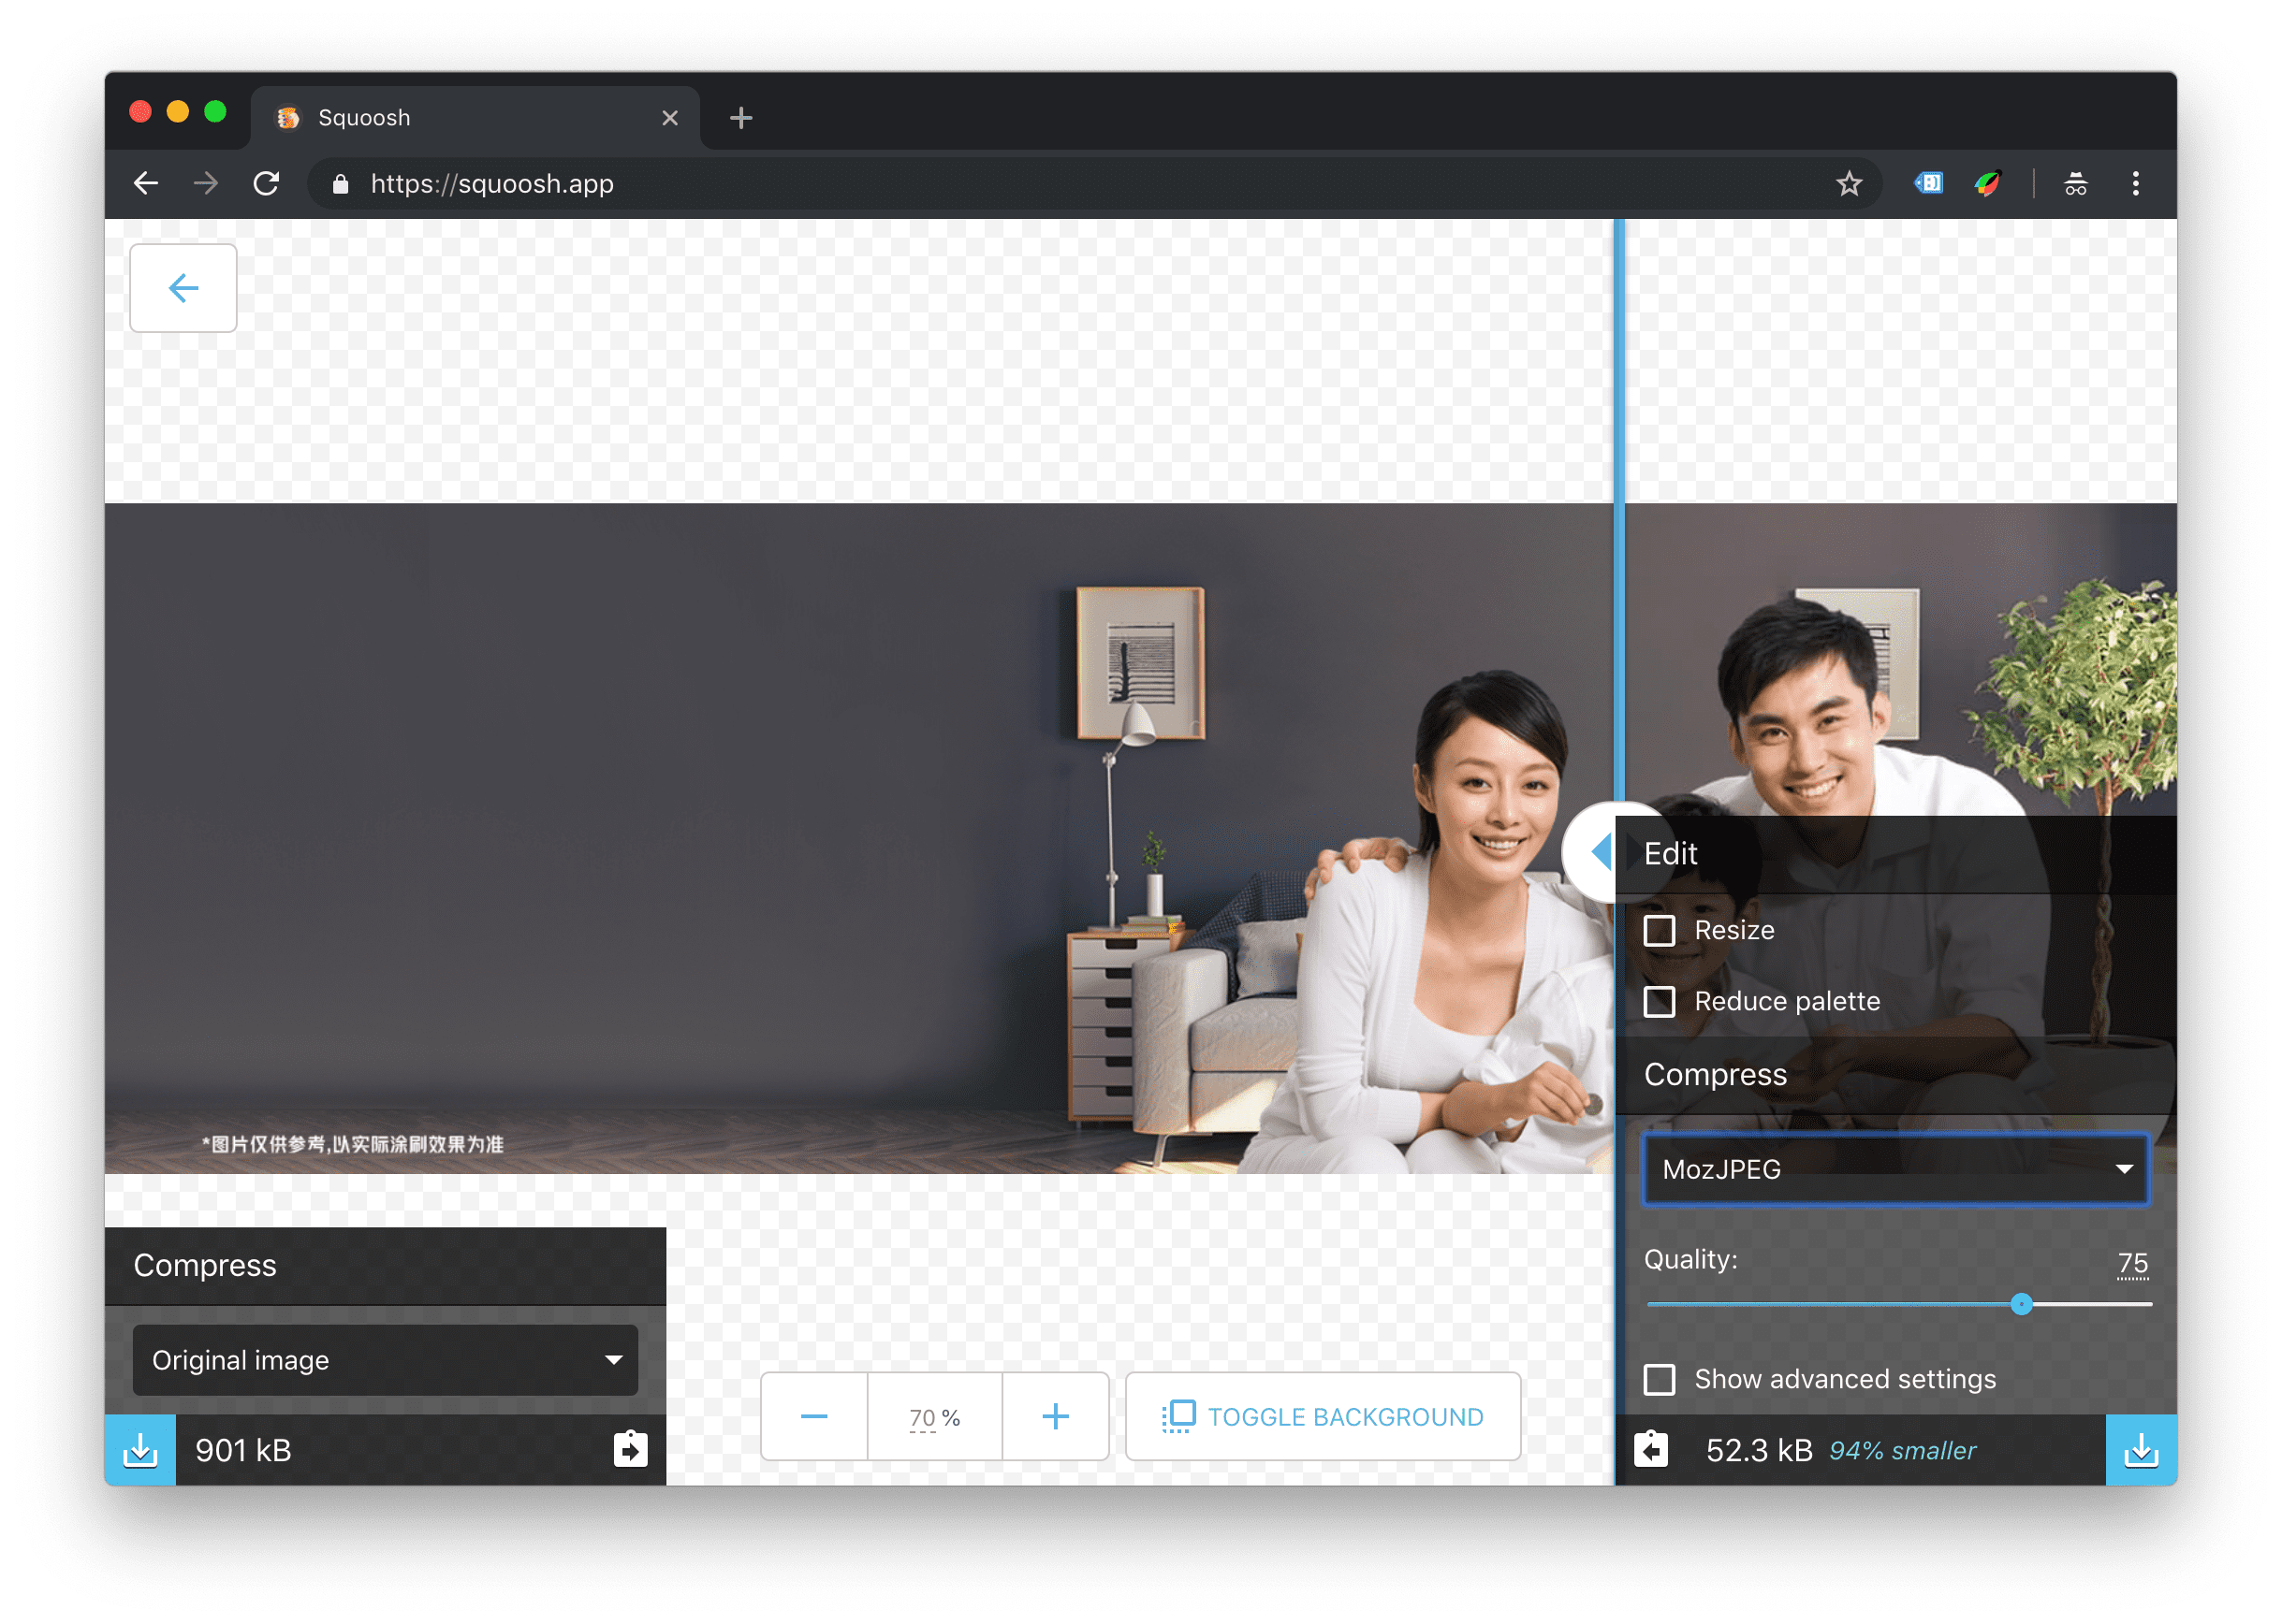Click the Quality slider handle
The image size is (2282, 1624).
coord(2021,1304)
